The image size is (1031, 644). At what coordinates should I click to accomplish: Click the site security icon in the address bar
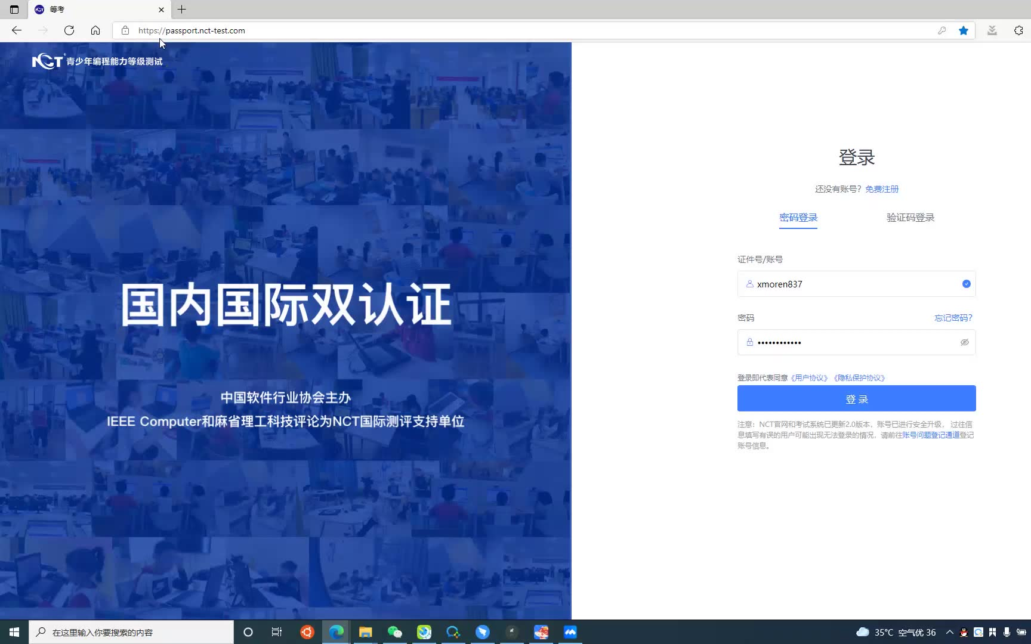click(x=125, y=30)
